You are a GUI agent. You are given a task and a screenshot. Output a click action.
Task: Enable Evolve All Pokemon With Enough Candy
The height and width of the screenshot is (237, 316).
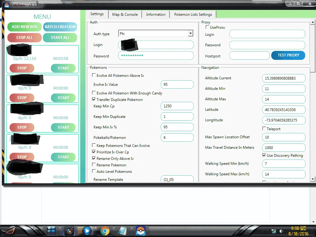(x=94, y=93)
